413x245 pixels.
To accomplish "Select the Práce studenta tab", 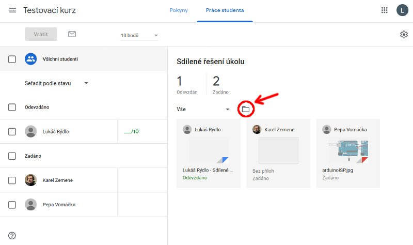I will [x=225, y=10].
